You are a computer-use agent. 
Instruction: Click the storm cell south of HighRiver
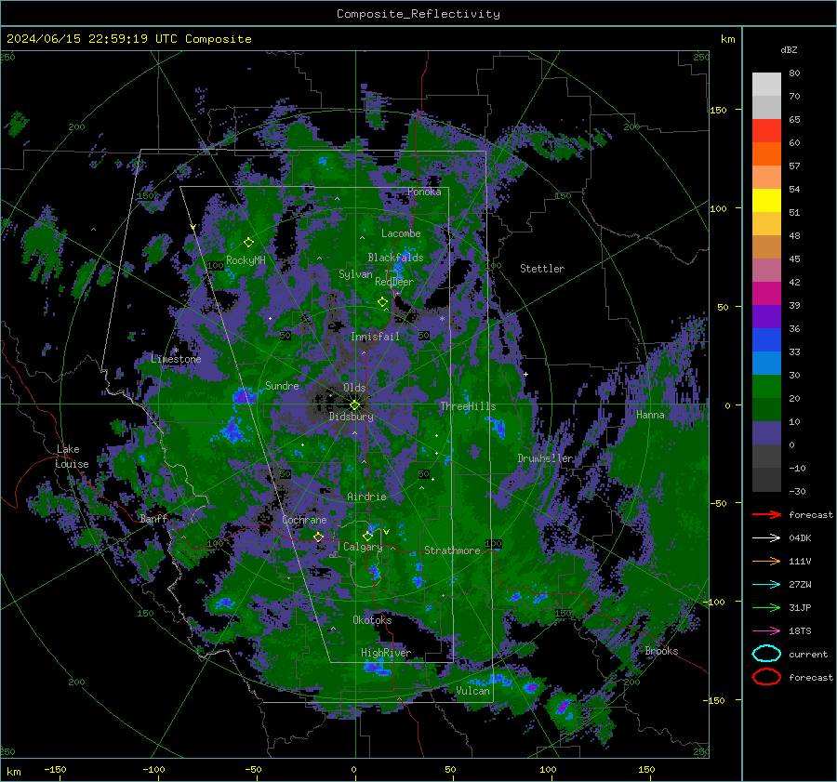pos(378,669)
